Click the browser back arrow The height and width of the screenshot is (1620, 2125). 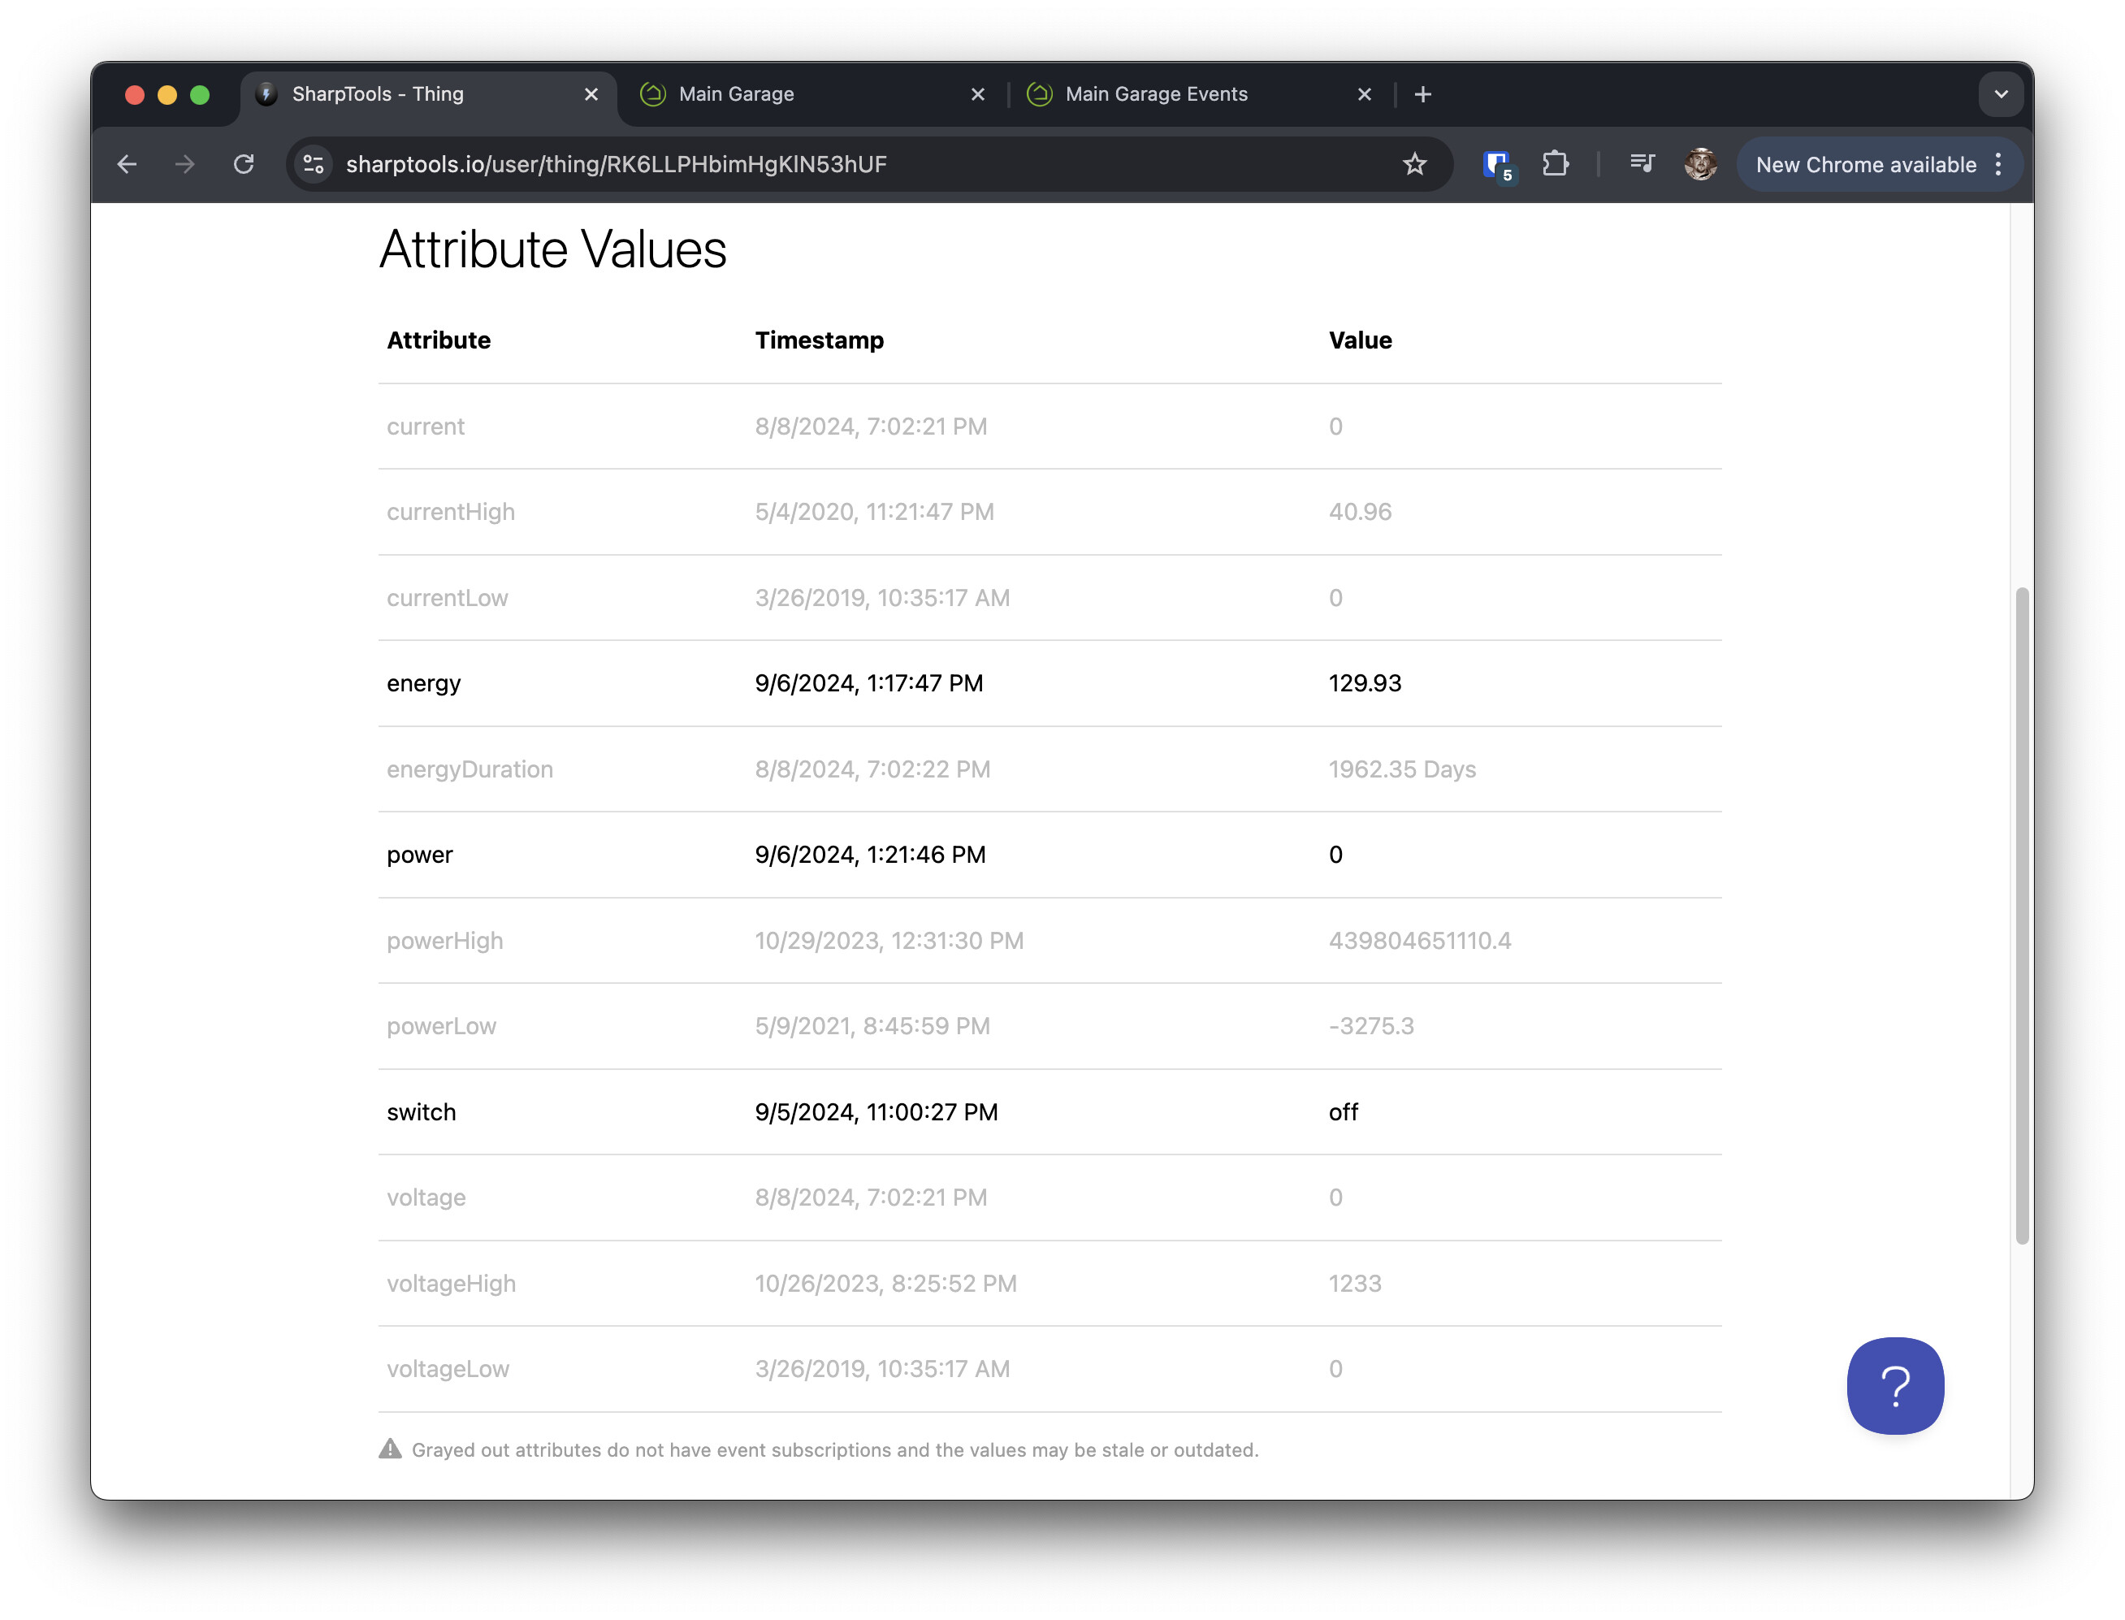126,165
